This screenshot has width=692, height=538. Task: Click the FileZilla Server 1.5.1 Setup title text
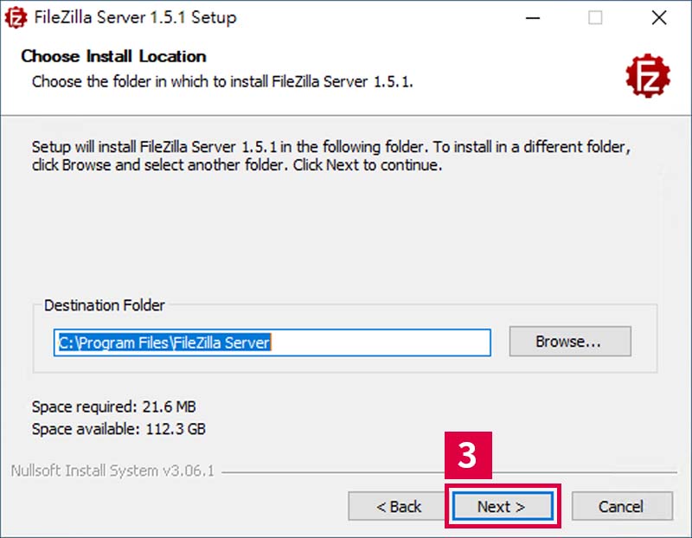(x=135, y=17)
